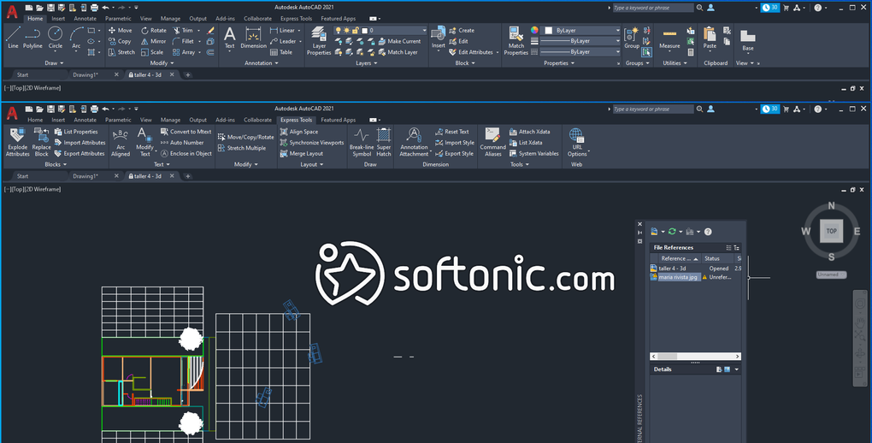
Task: Toggle the layer lock icon in upper layer dropdown
Action: point(356,31)
